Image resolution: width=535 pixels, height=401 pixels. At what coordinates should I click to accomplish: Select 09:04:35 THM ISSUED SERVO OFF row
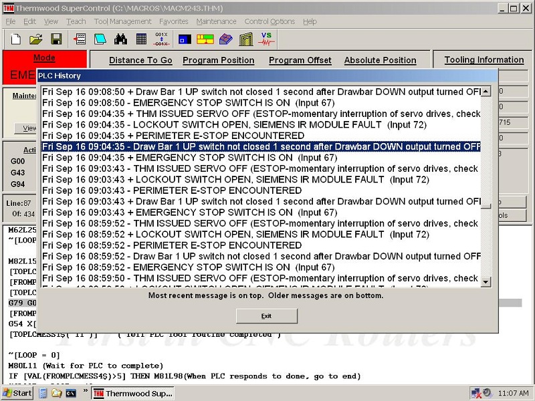(x=261, y=114)
